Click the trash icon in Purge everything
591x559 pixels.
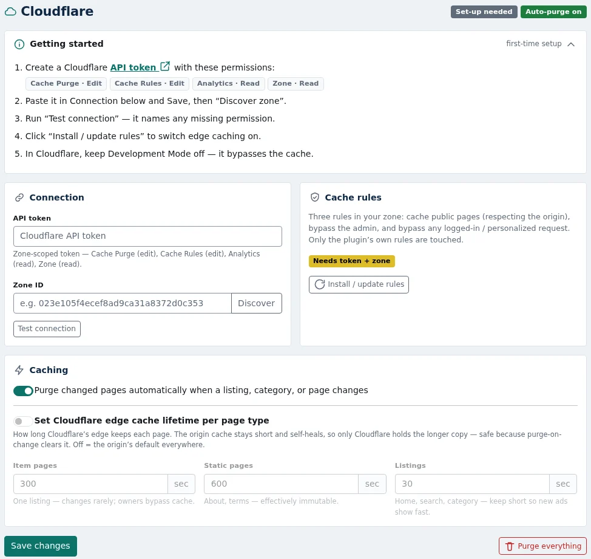pyautogui.click(x=510, y=546)
